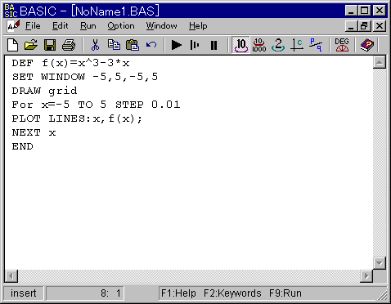
Task: Click line 'DEF f(x)=x^3-3*x'
Action: tap(70, 63)
